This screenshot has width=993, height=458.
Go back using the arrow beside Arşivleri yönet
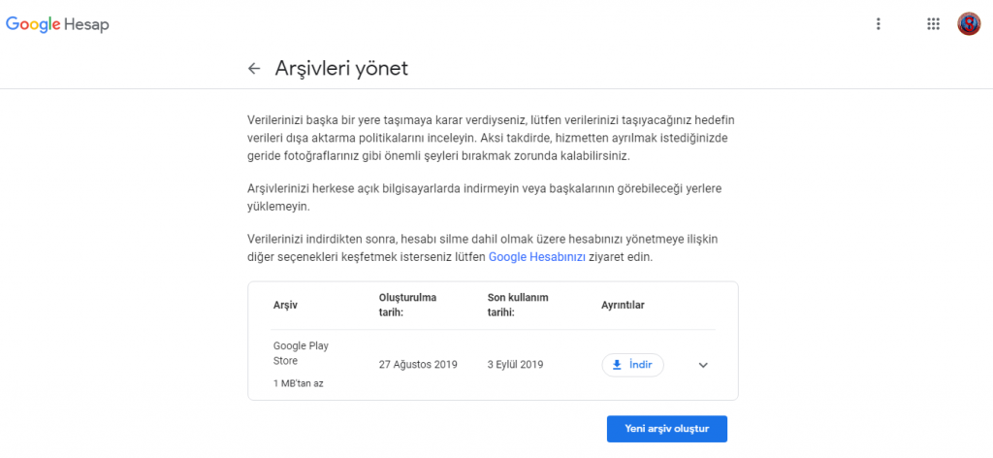(x=254, y=69)
